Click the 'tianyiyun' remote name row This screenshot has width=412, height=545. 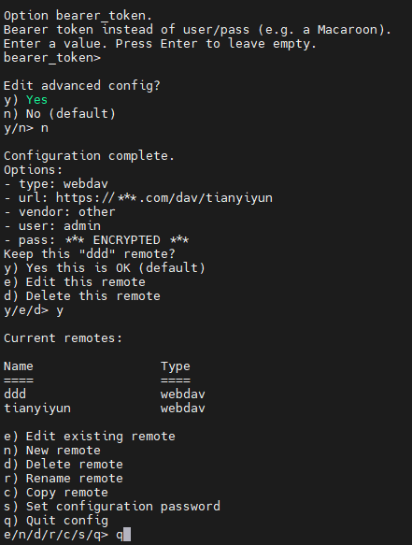[x=105, y=409]
